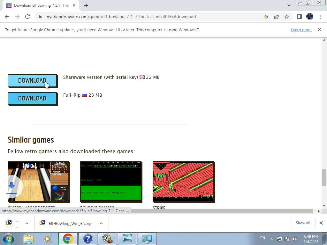Viewport: 327px width, 245px height.
Task: Open Windows Explorer from taskbar
Action: coord(28,239)
